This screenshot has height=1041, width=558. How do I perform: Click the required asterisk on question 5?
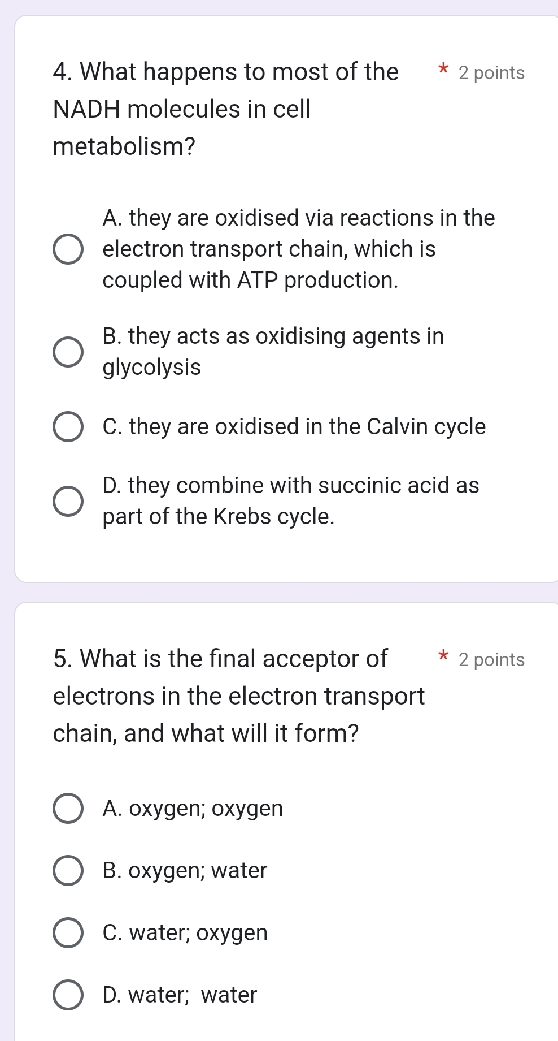444,656
